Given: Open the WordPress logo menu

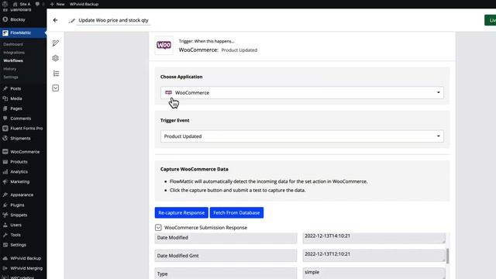Looking at the screenshot, I should pyautogui.click(x=5, y=4).
